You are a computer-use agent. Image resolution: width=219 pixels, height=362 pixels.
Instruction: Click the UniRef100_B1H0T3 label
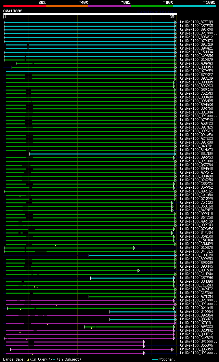[x=197, y=150]
